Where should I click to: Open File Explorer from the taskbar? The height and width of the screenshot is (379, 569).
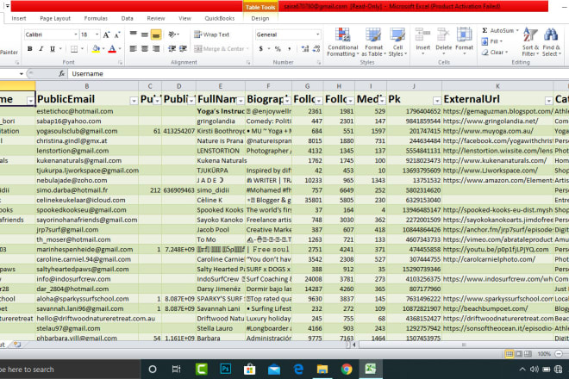(322, 370)
